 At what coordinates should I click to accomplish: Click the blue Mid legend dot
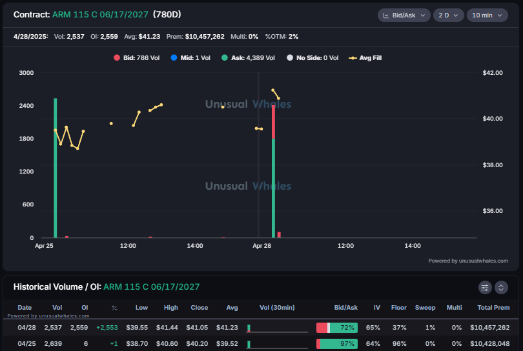(x=174, y=57)
